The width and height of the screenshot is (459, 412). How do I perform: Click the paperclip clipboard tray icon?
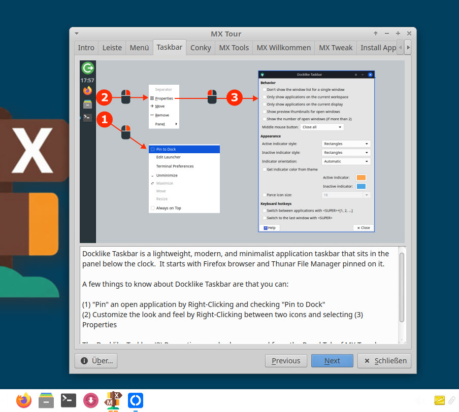click(x=451, y=400)
